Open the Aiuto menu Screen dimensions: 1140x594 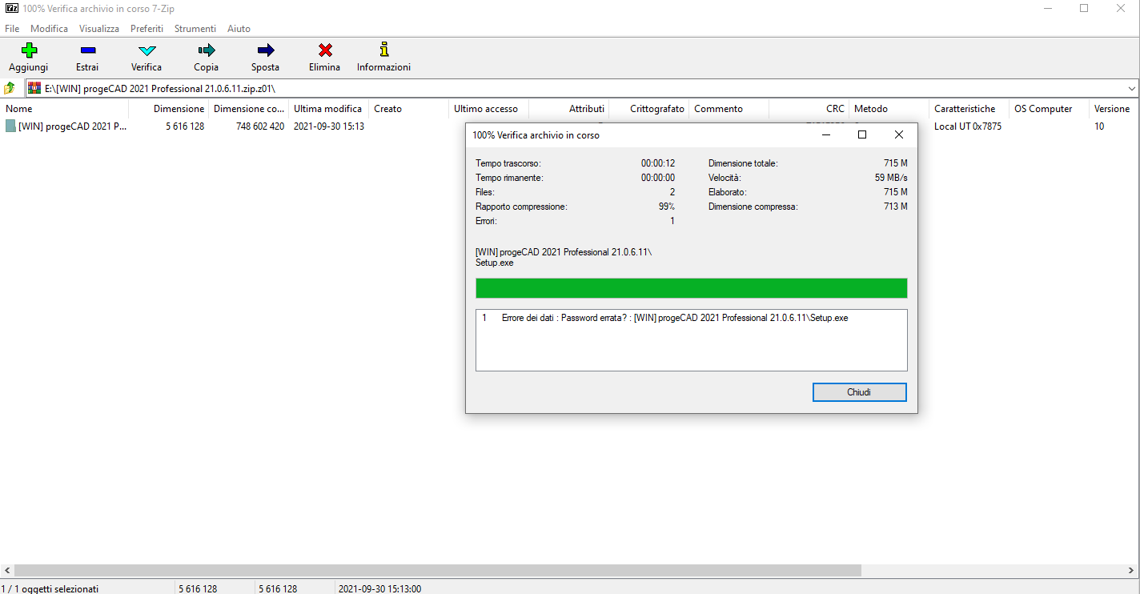coord(239,28)
